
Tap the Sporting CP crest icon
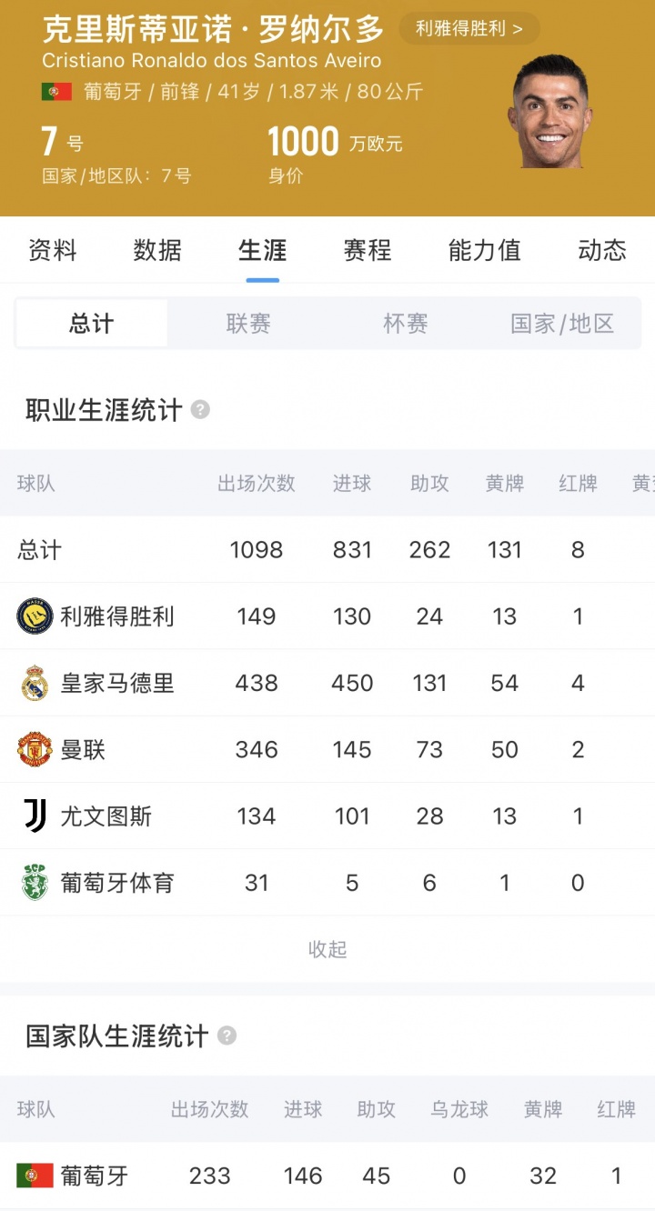(35, 882)
